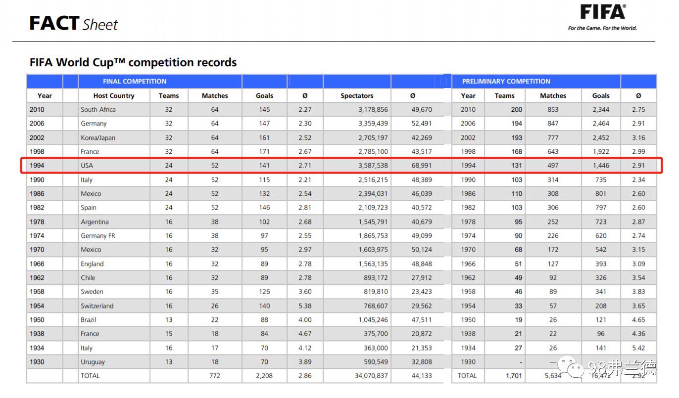The width and height of the screenshot is (679, 398).
Task: Click the title 'FIFA World Cup™ competition records'
Action: click(x=133, y=63)
